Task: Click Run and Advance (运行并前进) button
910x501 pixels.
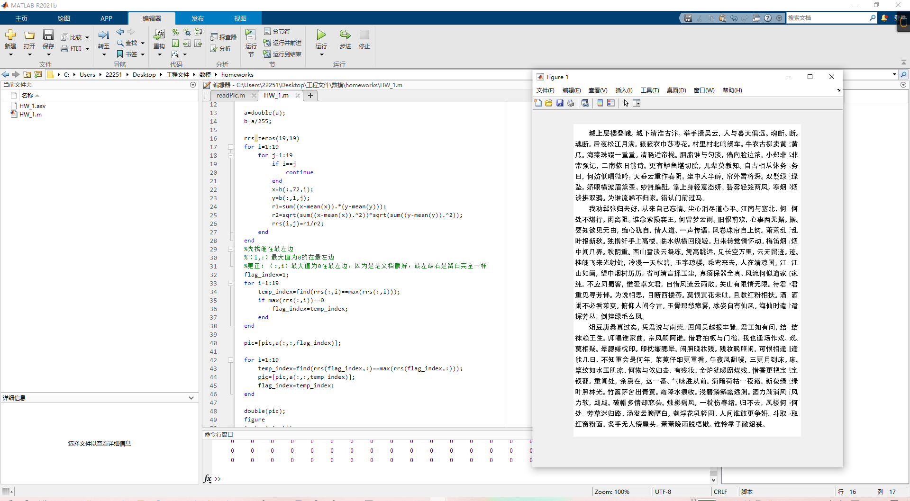Action: point(283,43)
